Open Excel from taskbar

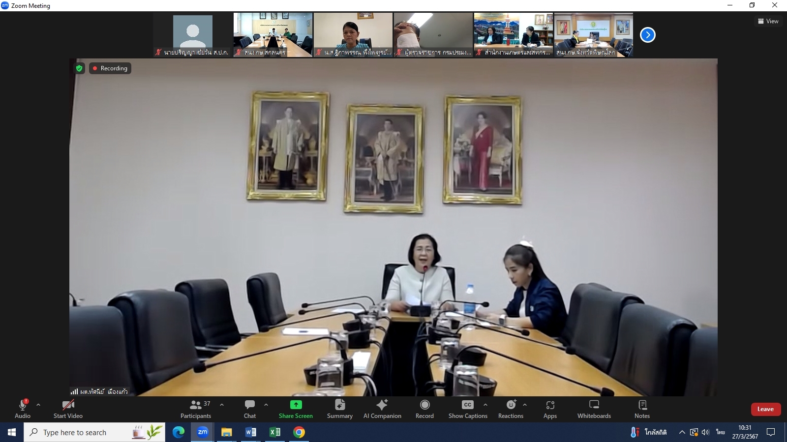[x=274, y=432]
